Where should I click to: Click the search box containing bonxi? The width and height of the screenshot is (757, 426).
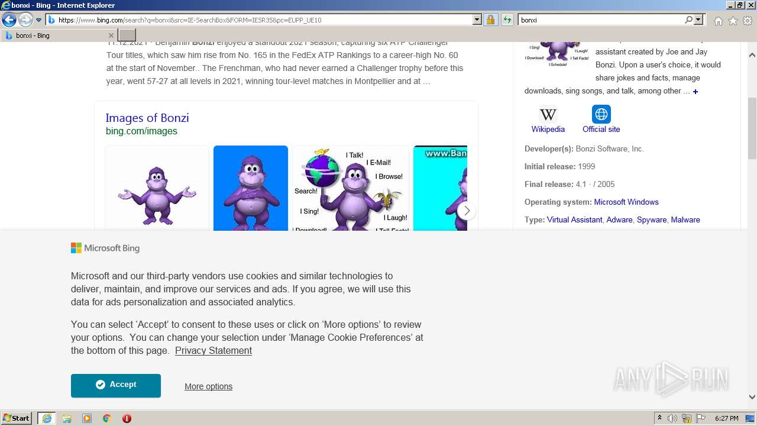click(x=601, y=20)
